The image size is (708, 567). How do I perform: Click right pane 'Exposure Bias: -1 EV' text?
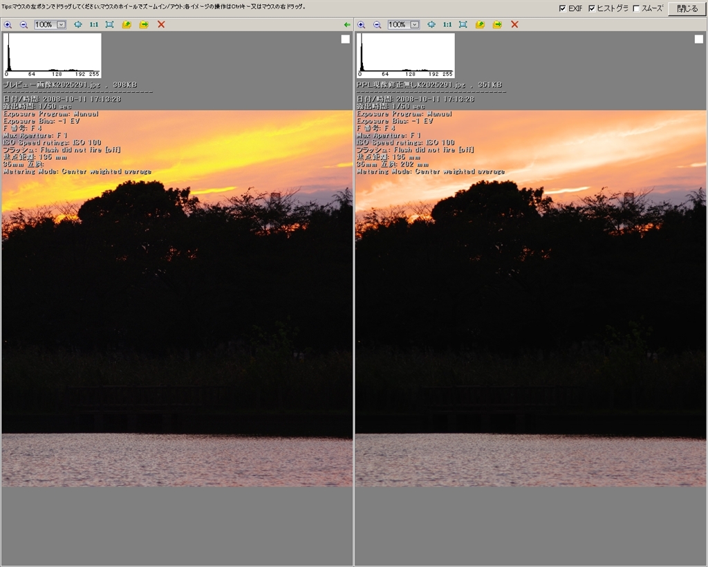click(x=395, y=121)
